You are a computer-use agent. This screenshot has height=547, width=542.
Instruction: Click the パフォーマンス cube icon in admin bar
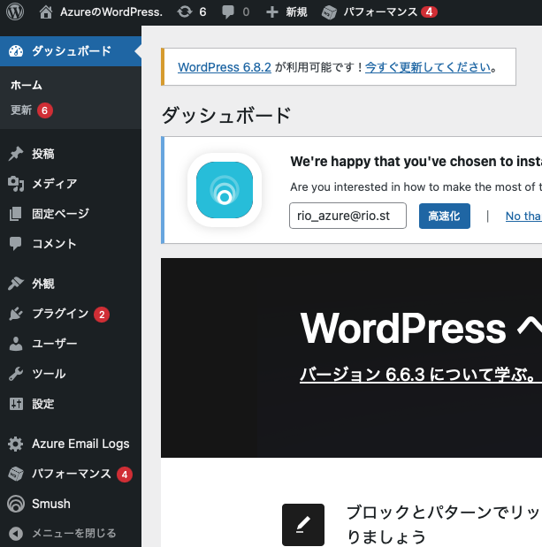[x=329, y=12]
